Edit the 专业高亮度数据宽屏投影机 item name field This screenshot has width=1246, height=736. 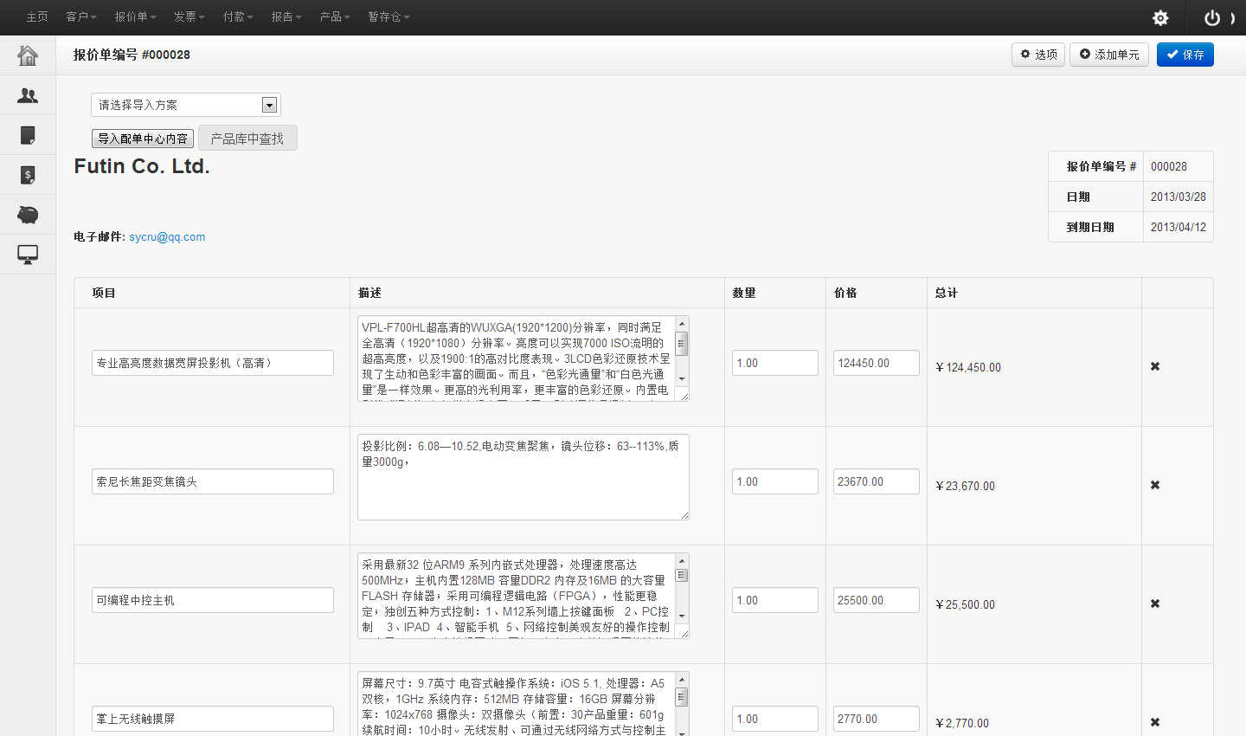[x=213, y=363]
